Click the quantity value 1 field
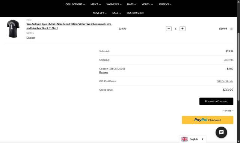 point(175,29)
